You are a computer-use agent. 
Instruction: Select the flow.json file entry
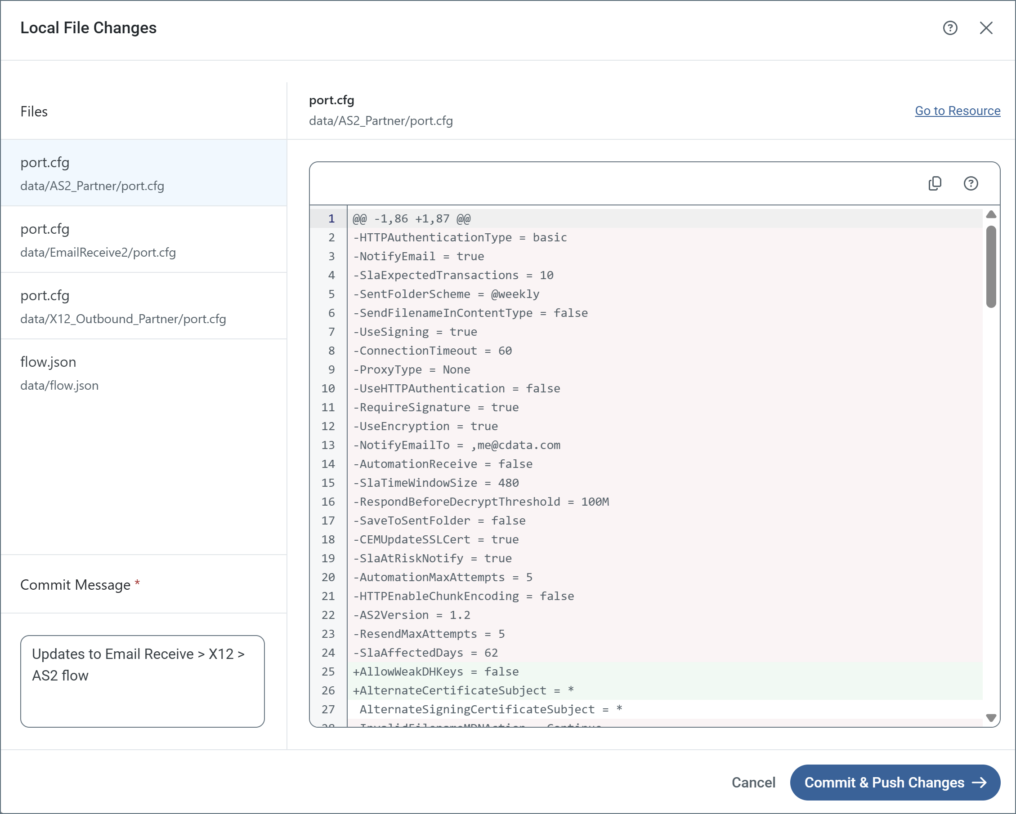[x=144, y=373]
